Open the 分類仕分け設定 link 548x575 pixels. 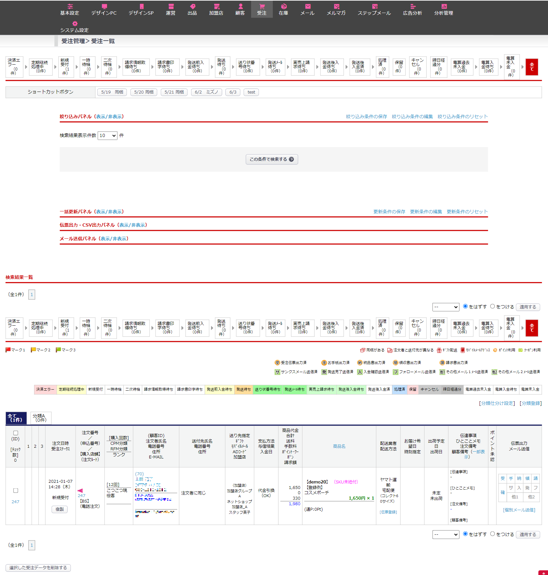coord(497,403)
